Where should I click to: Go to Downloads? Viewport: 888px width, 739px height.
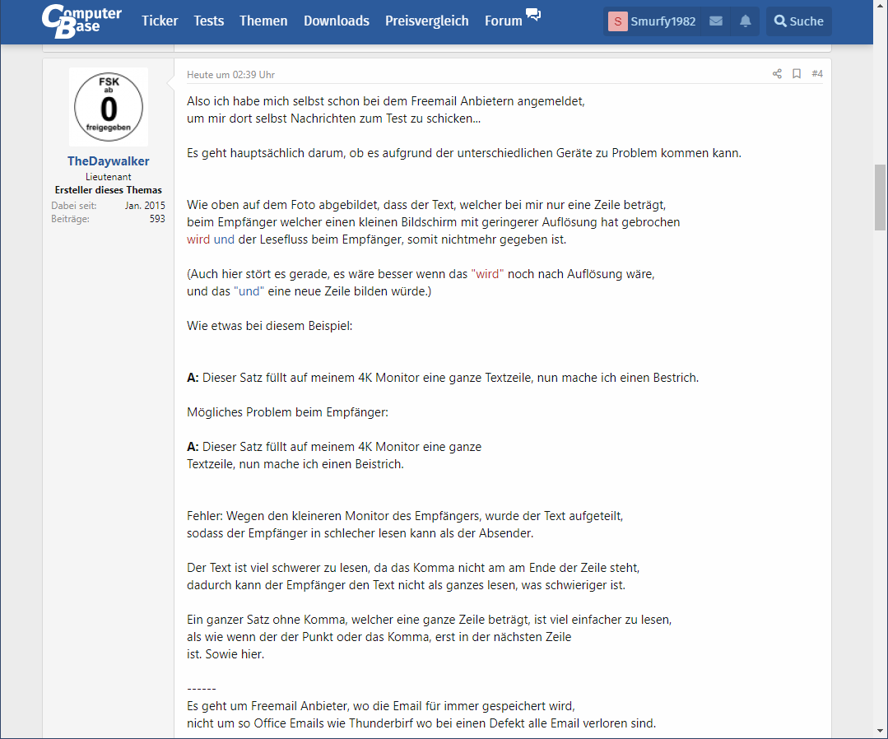tap(337, 21)
